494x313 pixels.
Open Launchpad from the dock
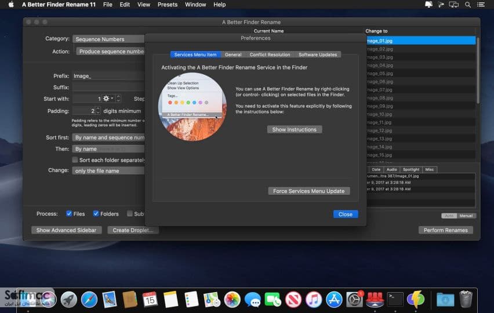[x=68, y=299]
